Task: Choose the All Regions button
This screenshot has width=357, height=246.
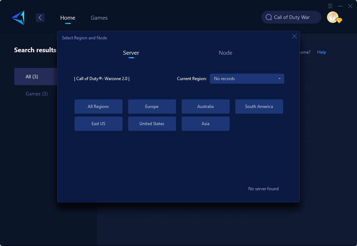Action: click(x=99, y=107)
